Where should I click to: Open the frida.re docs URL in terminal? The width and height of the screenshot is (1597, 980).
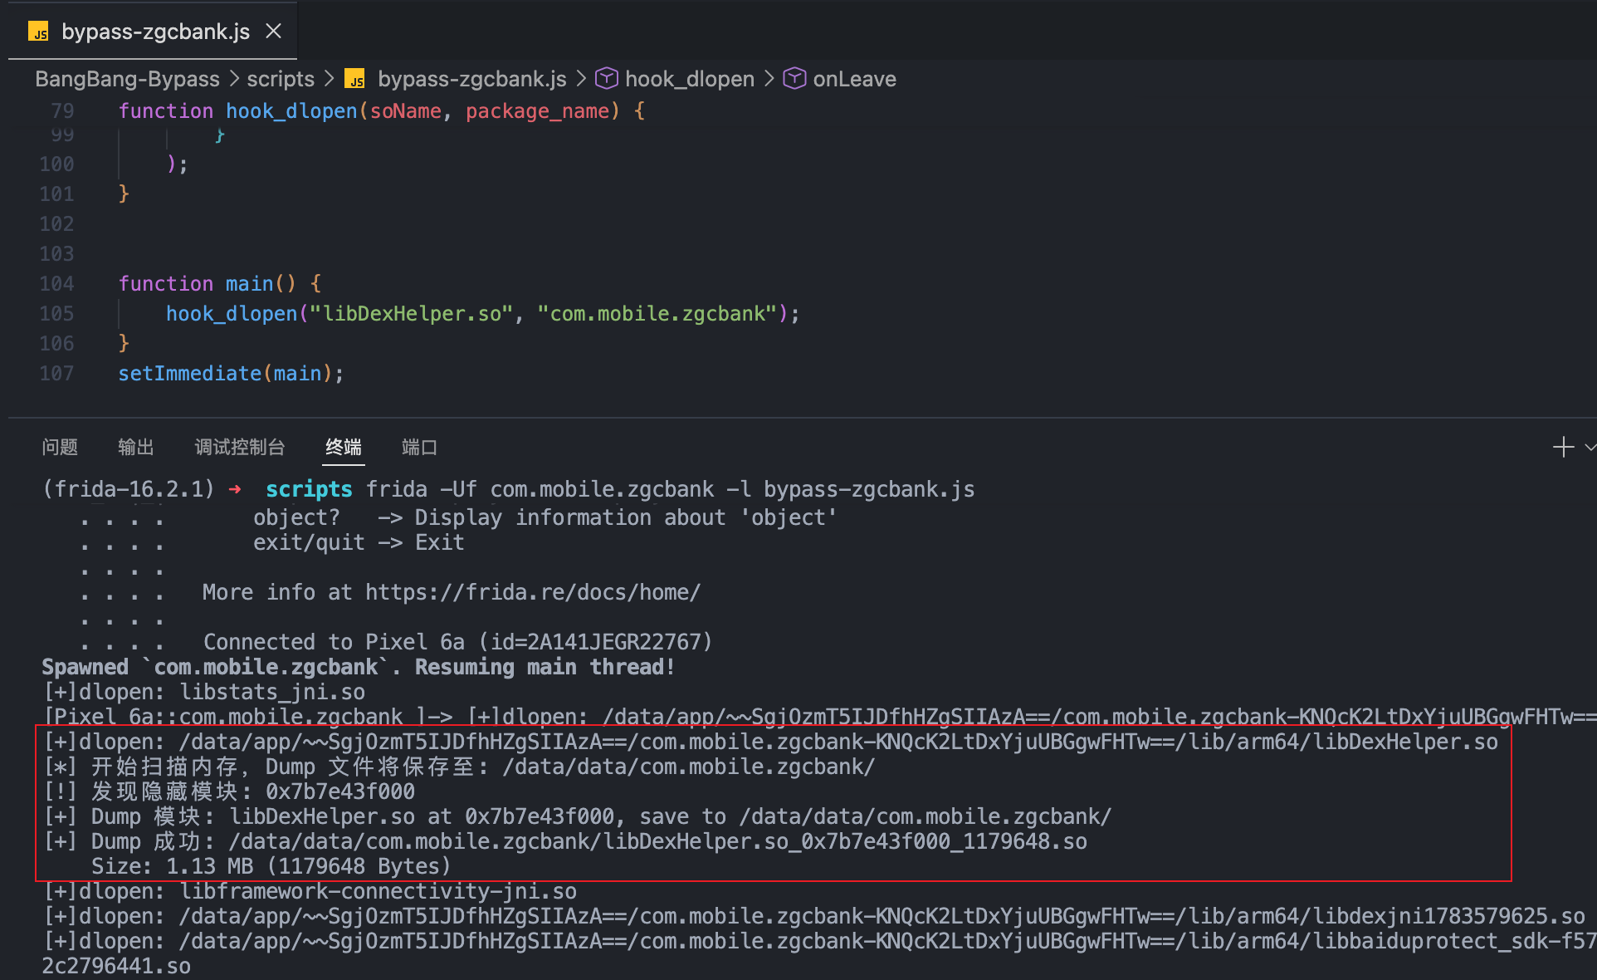(533, 592)
